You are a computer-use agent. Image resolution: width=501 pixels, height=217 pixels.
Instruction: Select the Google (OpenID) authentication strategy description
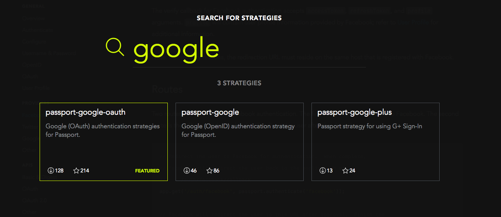(x=238, y=131)
